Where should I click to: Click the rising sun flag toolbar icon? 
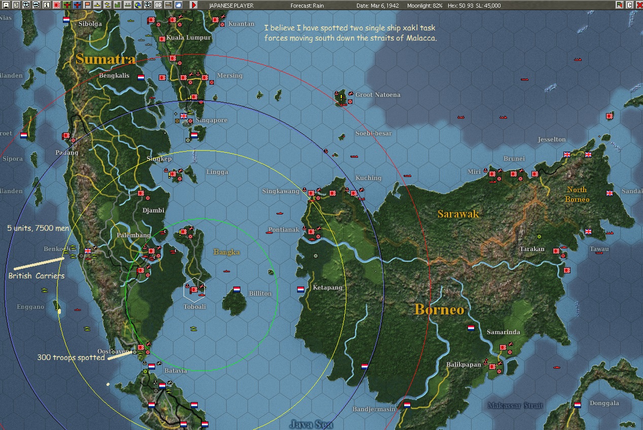[x=57, y=5]
